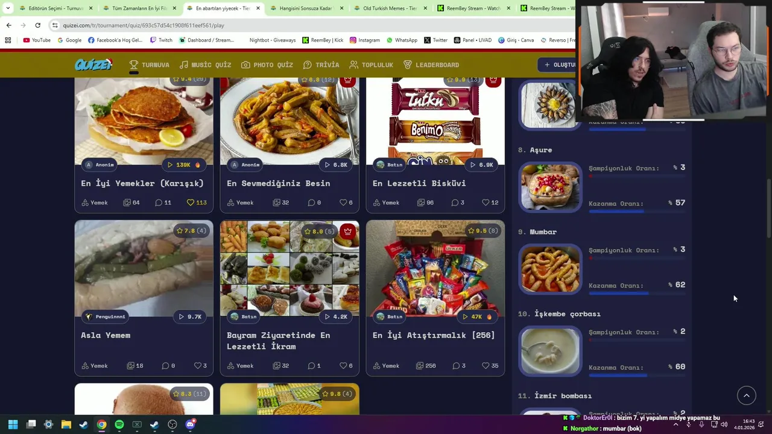Go to Photo Quiz

click(267, 64)
